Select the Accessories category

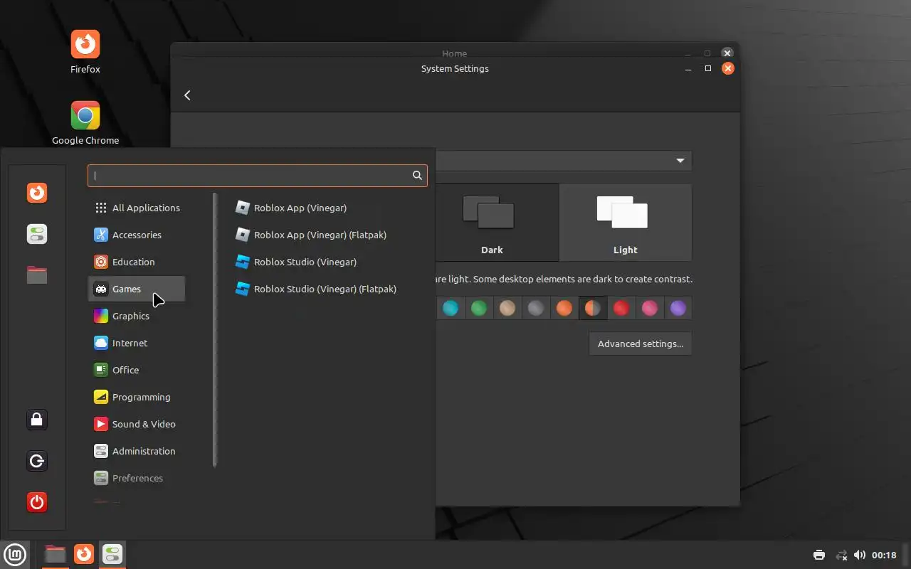[x=137, y=235]
